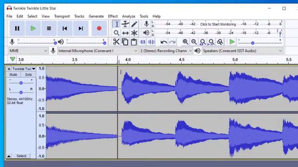The height and width of the screenshot is (167, 298).
Task: Open the Analyze menu
Action: coord(129,16)
